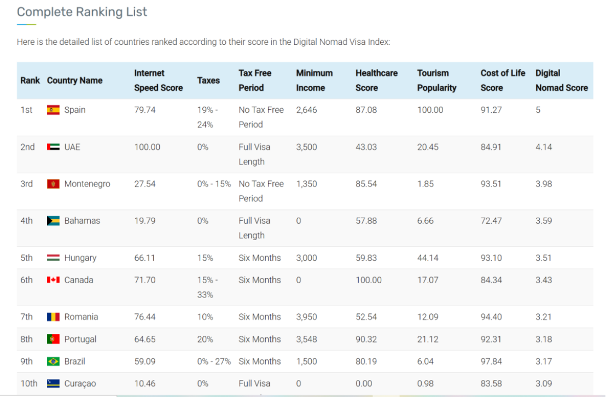The height and width of the screenshot is (397, 606).
Task: Click the Rank column header
Action: coord(30,80)
